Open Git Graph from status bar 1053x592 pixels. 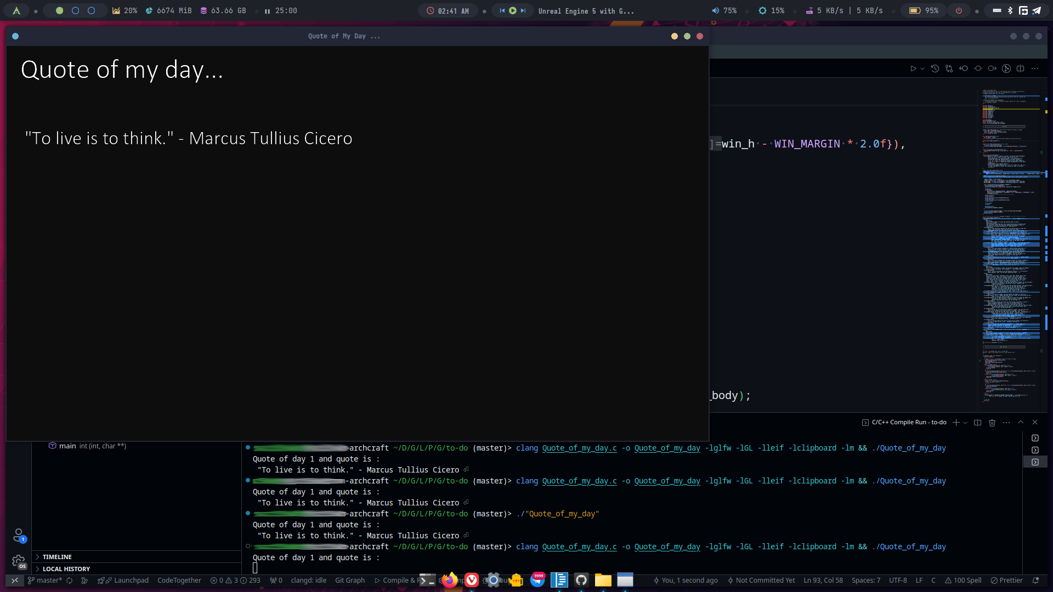(x=350, y=580)
